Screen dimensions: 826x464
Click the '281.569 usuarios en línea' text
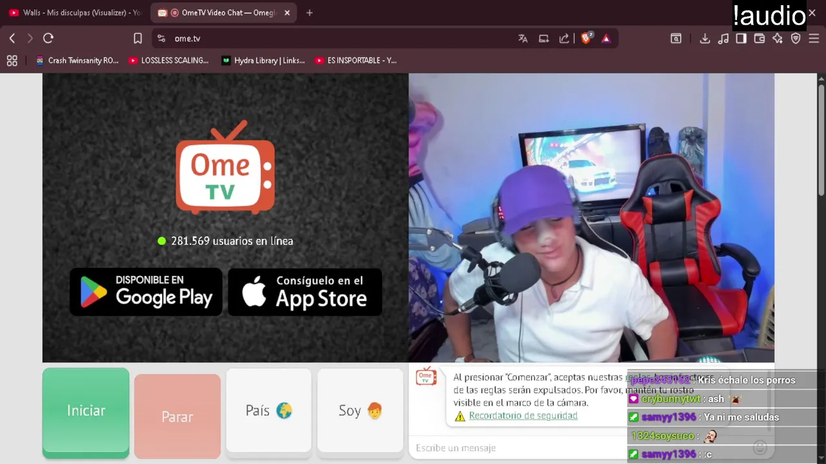232,241
